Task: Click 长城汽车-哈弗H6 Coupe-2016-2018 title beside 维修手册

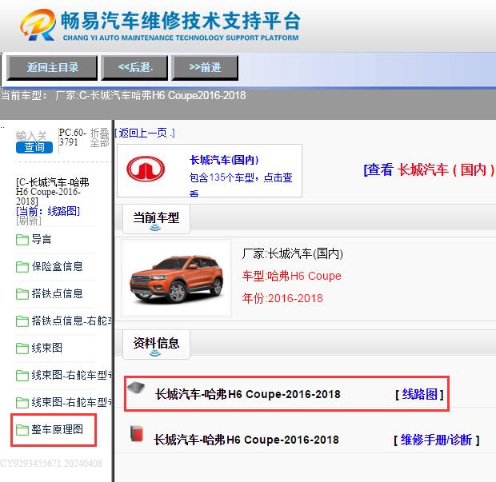Action: tap(246, 440)
